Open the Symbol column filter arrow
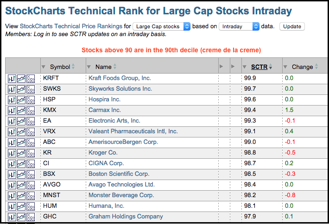This screenshot has width=329, height=224. point(44,67)
